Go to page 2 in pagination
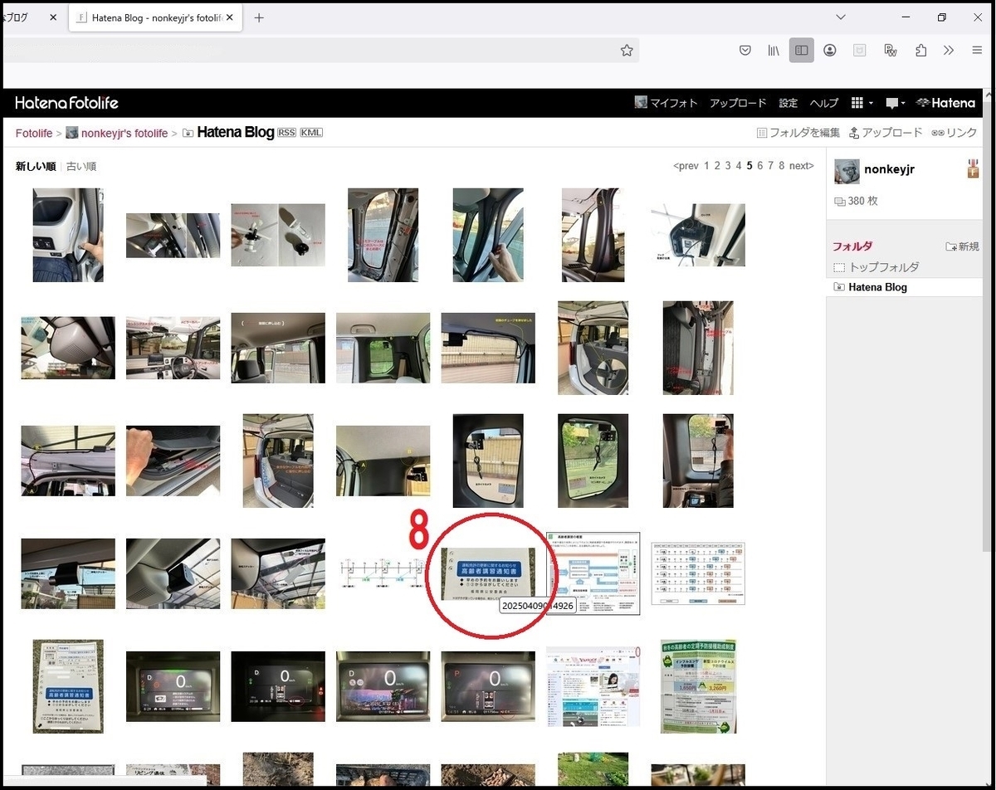Viewport: 996px width, 790px height. (717, 166)
